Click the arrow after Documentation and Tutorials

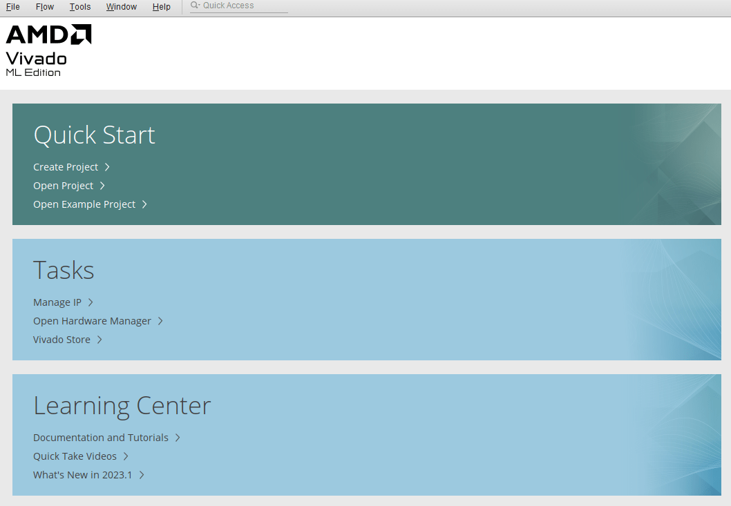pyautogui.click(x=178, y=437)
